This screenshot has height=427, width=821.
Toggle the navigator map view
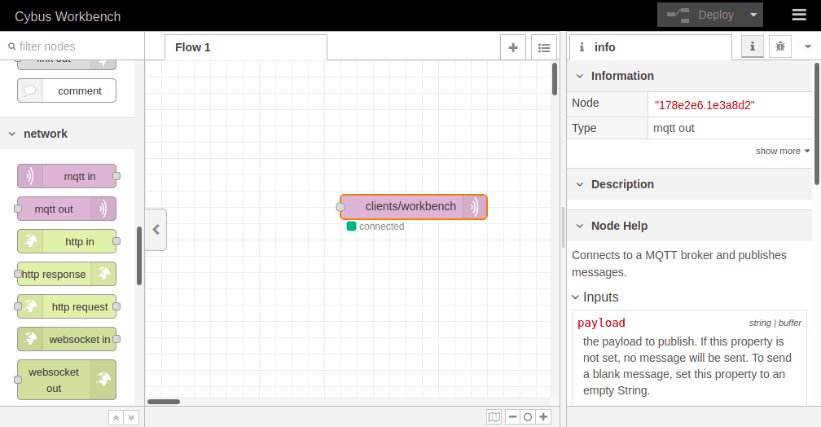click(494, 416)
